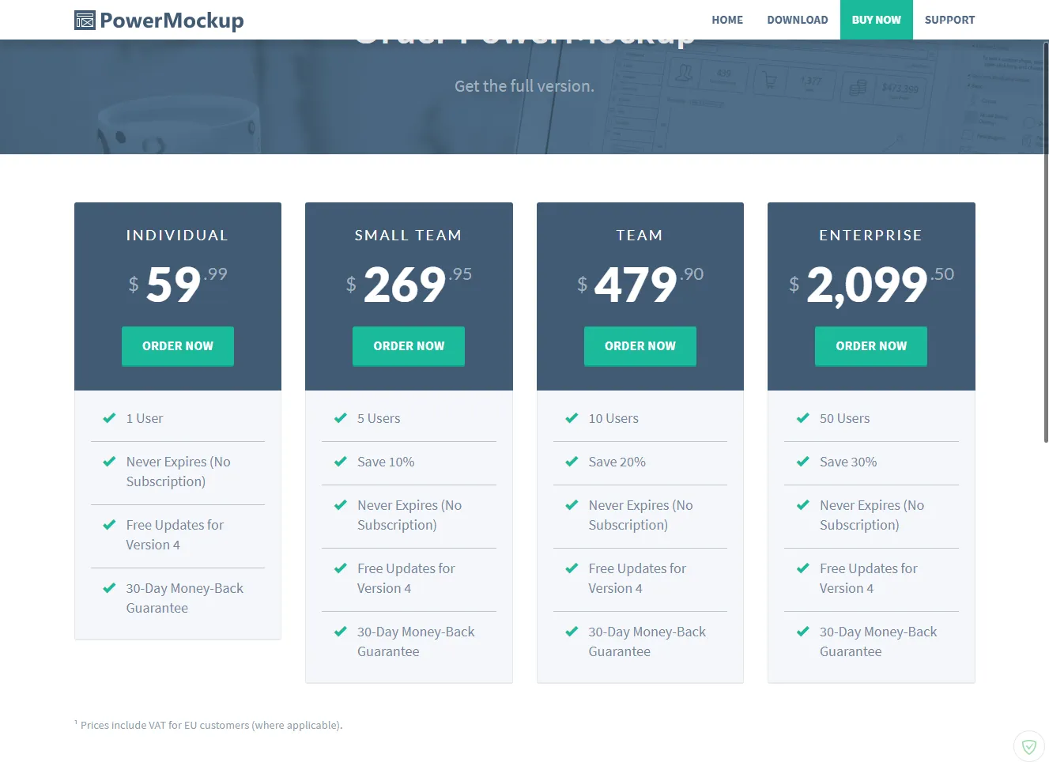Order the Enterprise license now
The image size is (1049, 766).
click(x=871, y=346)
